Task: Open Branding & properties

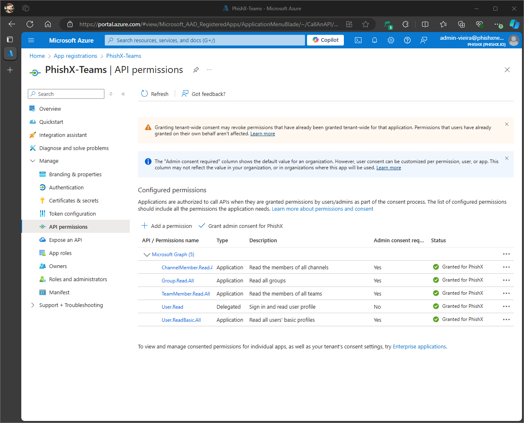Action: coord(75,174)
